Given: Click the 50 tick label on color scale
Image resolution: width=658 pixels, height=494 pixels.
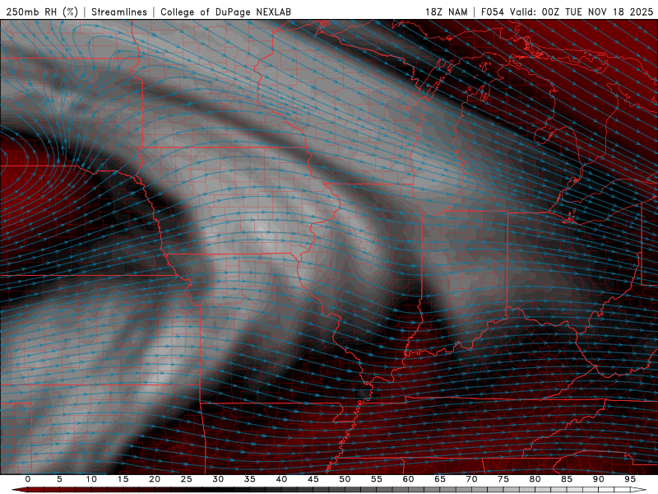Looking at the screenshot, I should [x=345, y=479].
